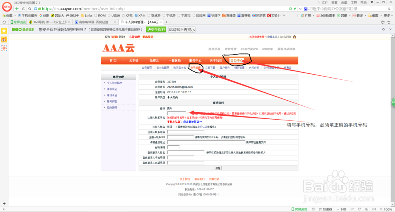Show more bookmarks with double chevron
This screenshot has width=395, height=212.
[x=284, y=16]
